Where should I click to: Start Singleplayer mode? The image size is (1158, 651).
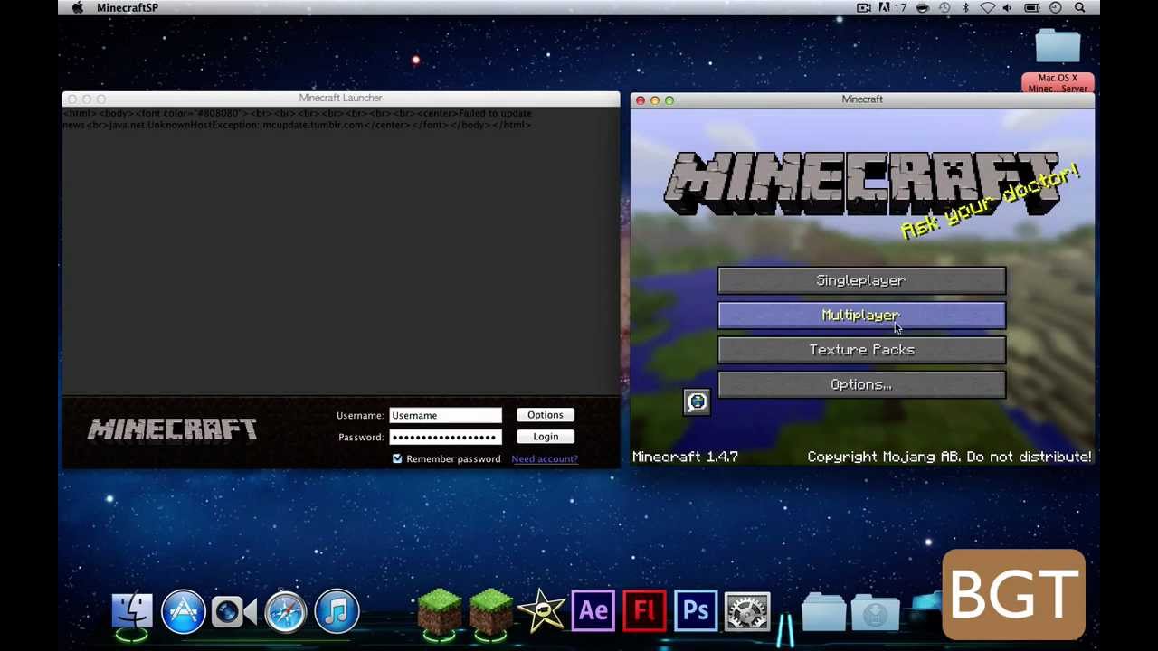861,281
